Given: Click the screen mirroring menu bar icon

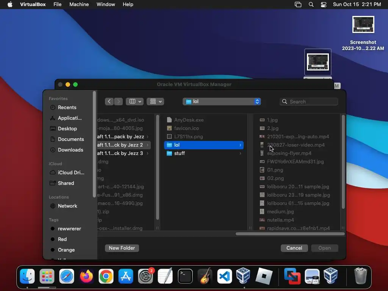Looking at the screenshot, I should click(x=298, y=5).
